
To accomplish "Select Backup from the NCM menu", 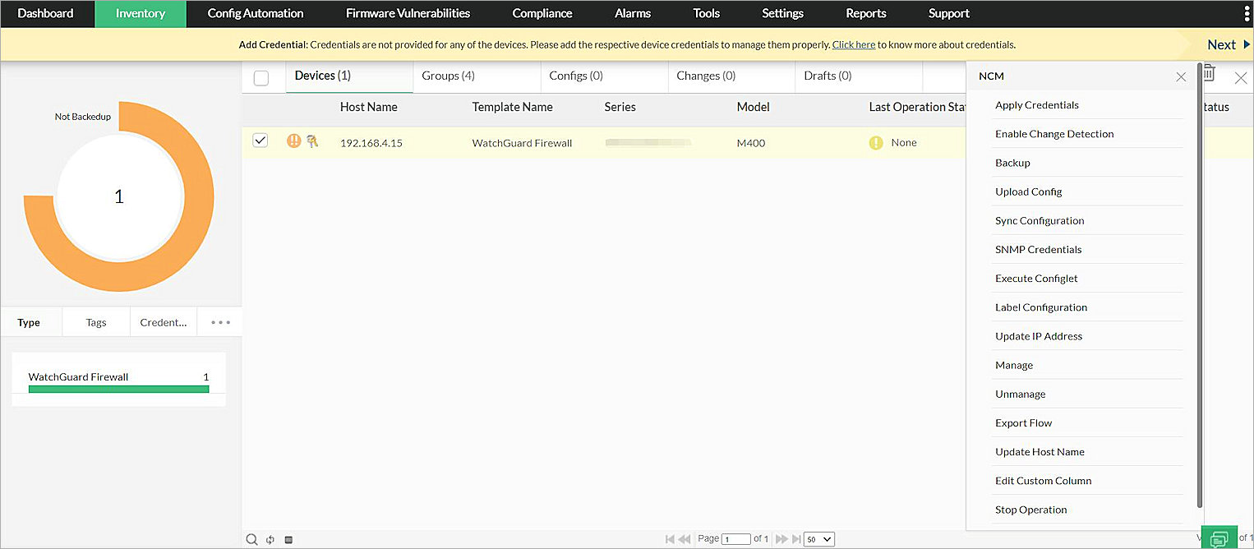I will (1012, 162).
